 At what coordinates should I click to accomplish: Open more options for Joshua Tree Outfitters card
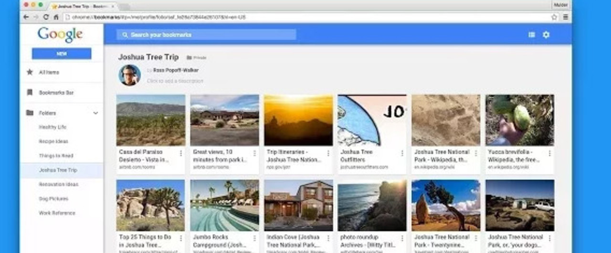point(402,153)
